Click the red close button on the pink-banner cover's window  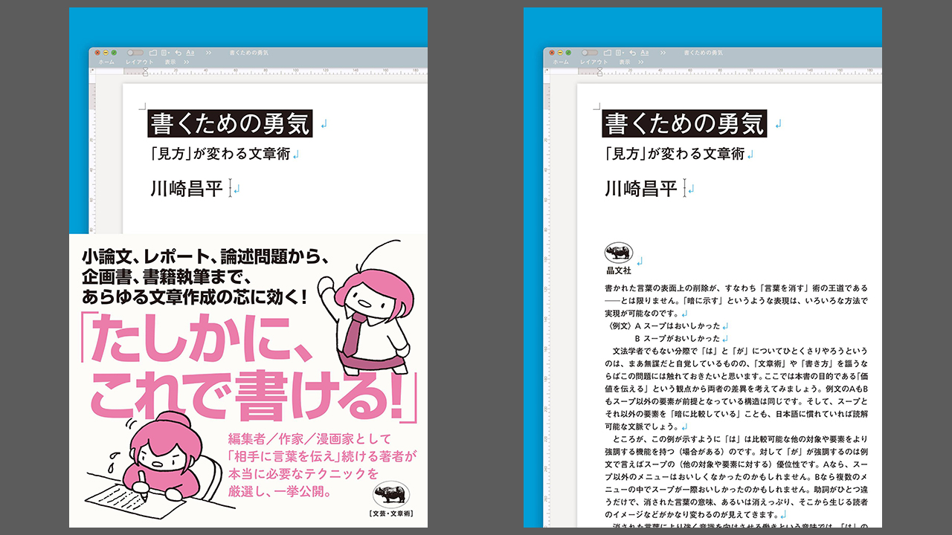97,53
